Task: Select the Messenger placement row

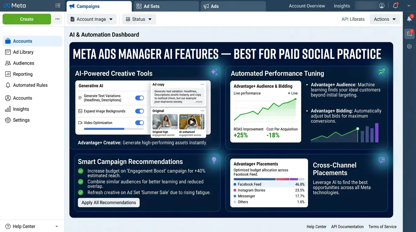Action: (269, 196)
